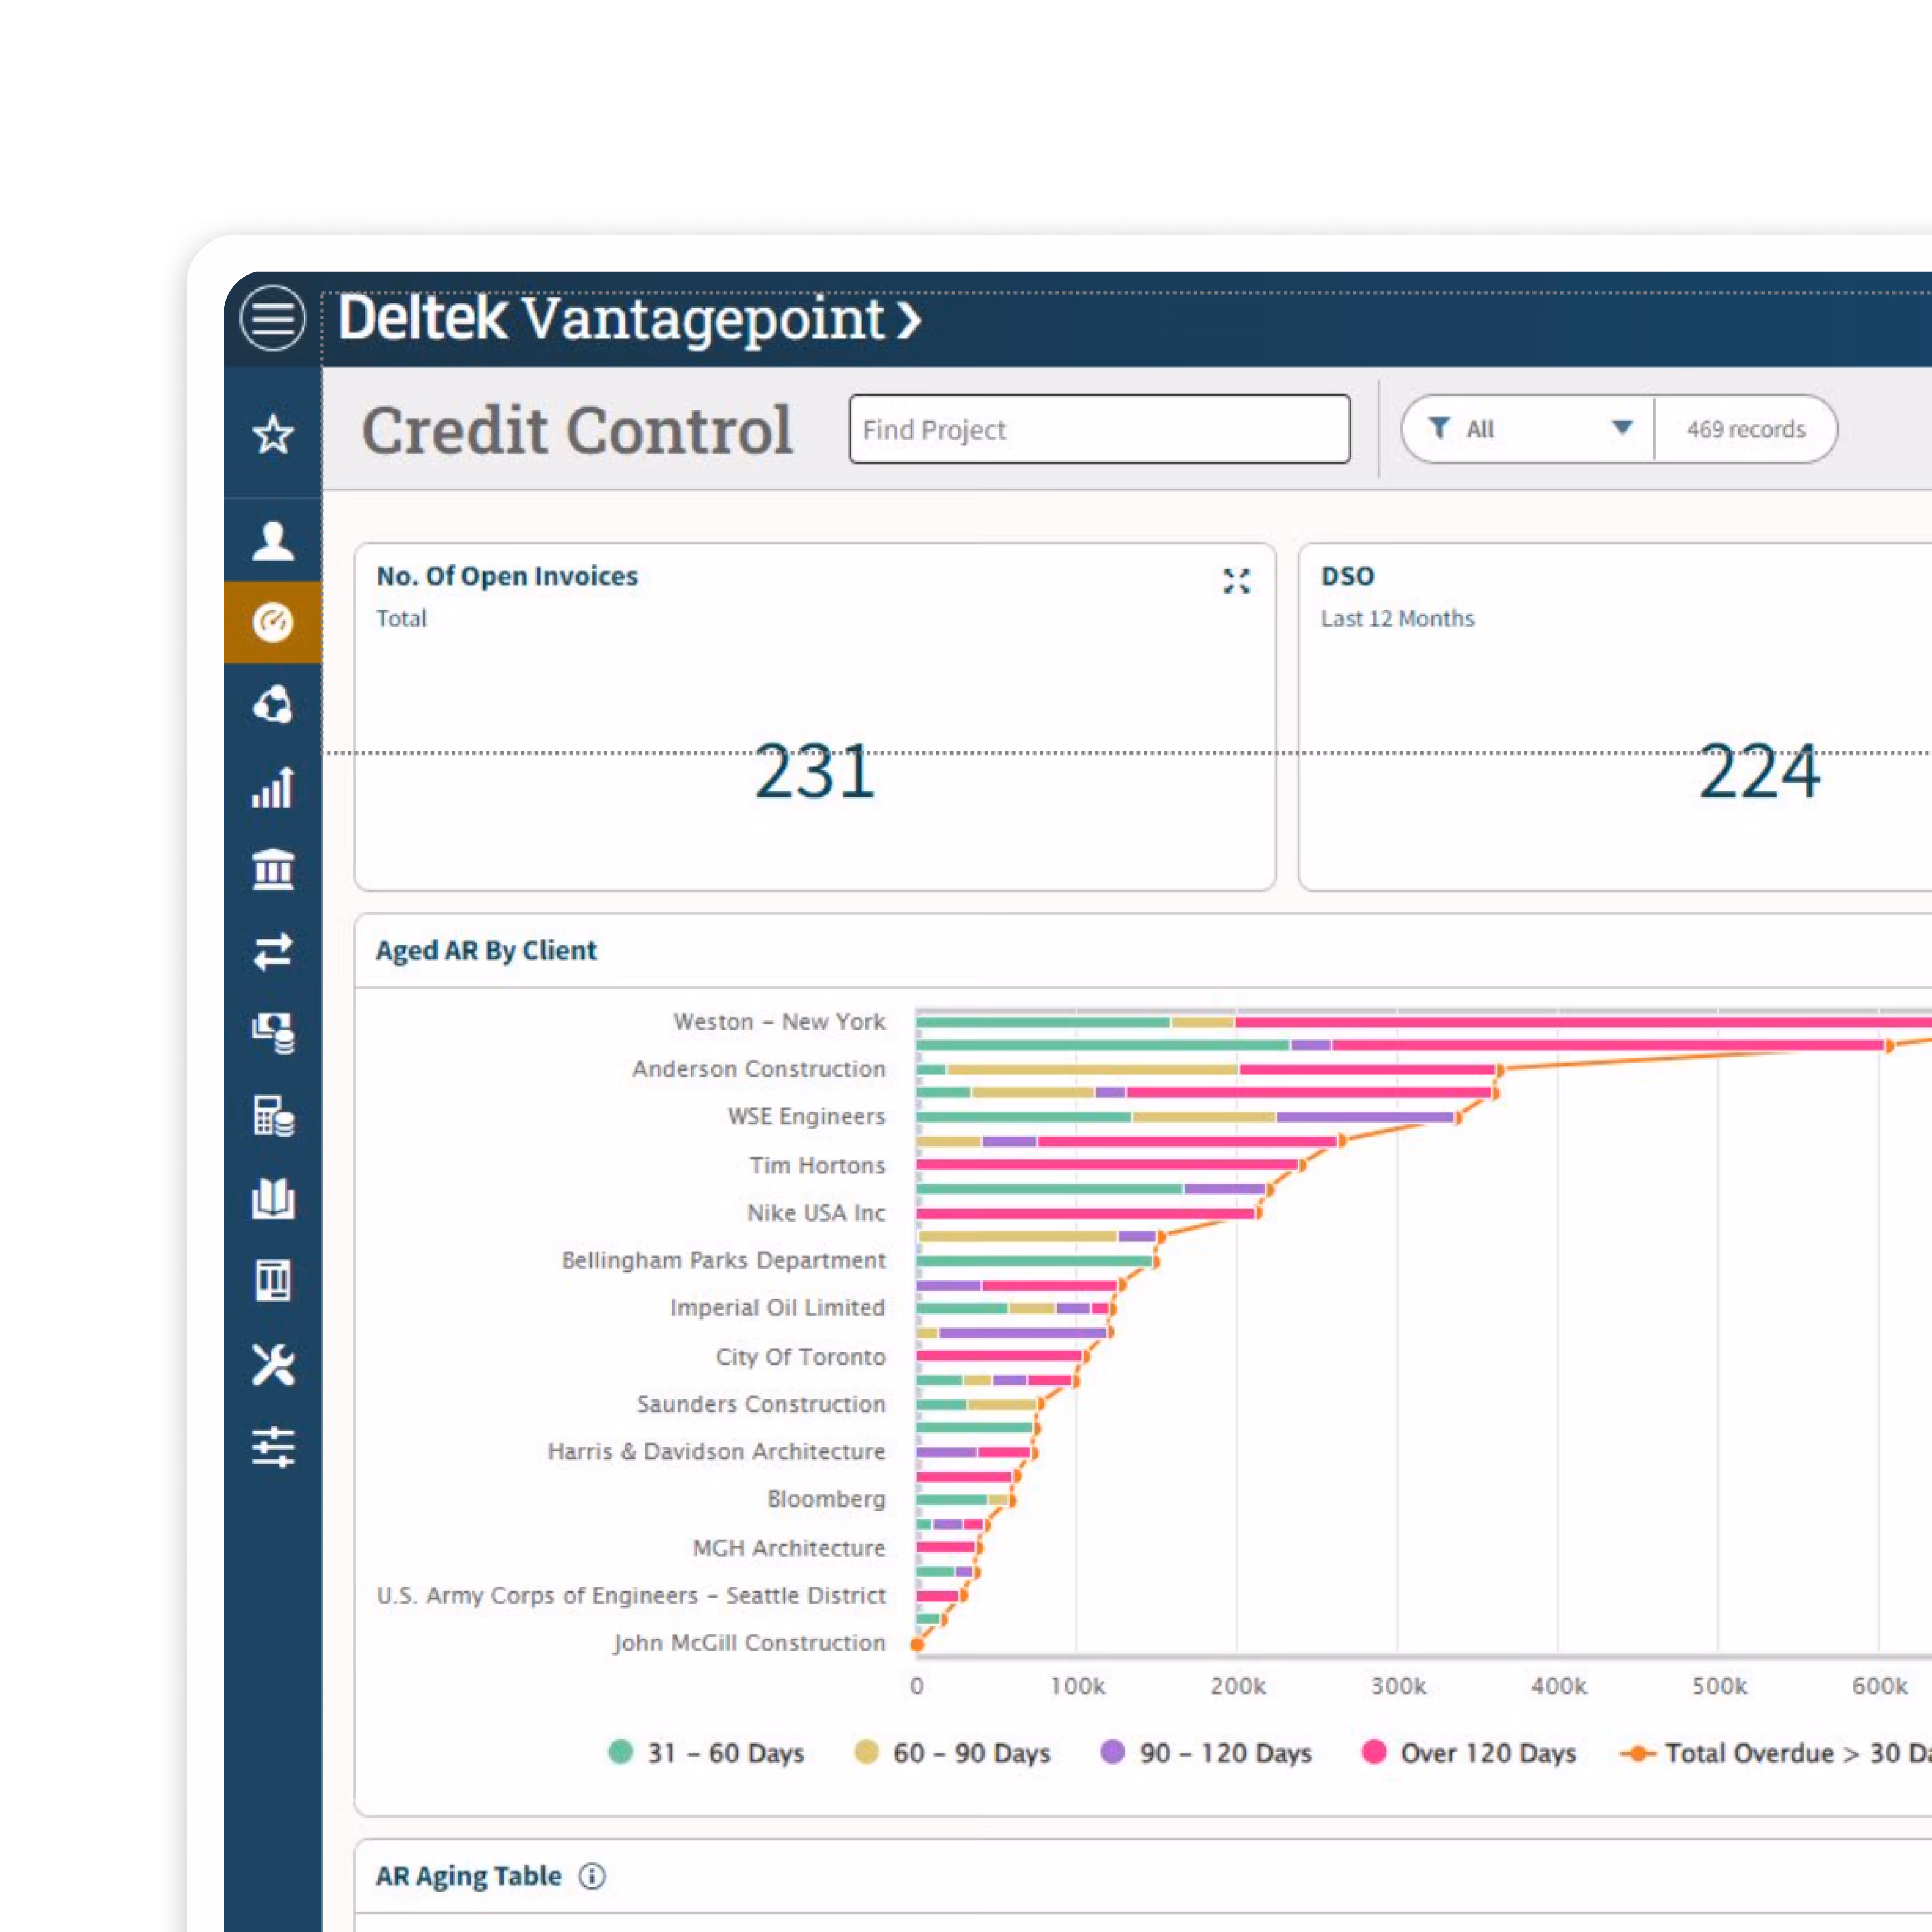The image size is (1932, 1932).
Task: Click the bank building sidebar icon
Action: 272,869
